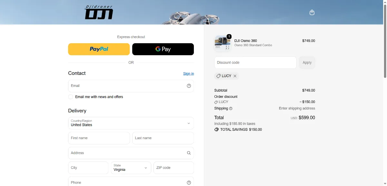Click the address search magnifier icon
Screen dimensions: 387x186
pyautogui.click(x=189, y=153)
